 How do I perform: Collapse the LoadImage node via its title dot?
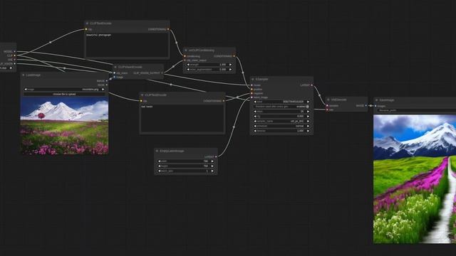[x=24, y=75]
